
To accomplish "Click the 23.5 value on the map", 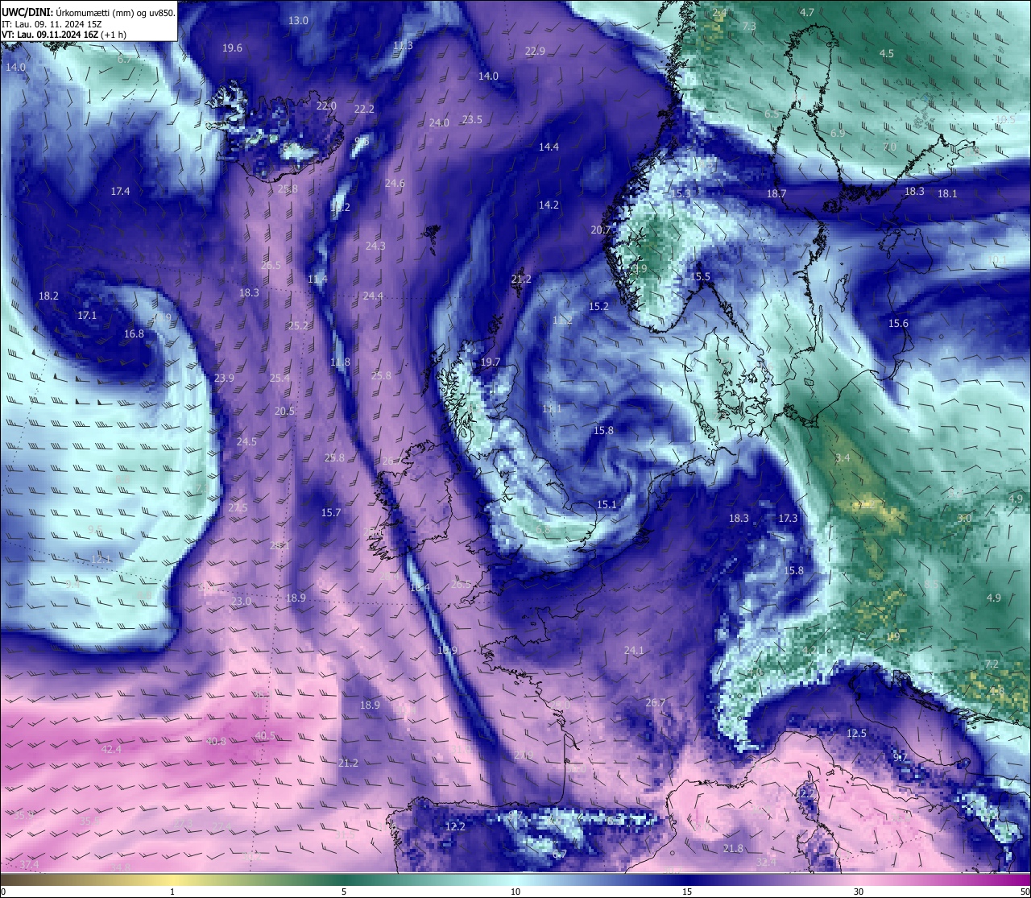I will click(x=472, y=119).
